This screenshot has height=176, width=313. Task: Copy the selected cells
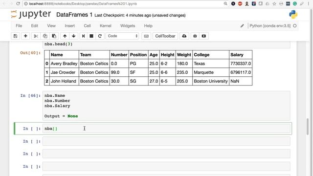coord(45,36)
